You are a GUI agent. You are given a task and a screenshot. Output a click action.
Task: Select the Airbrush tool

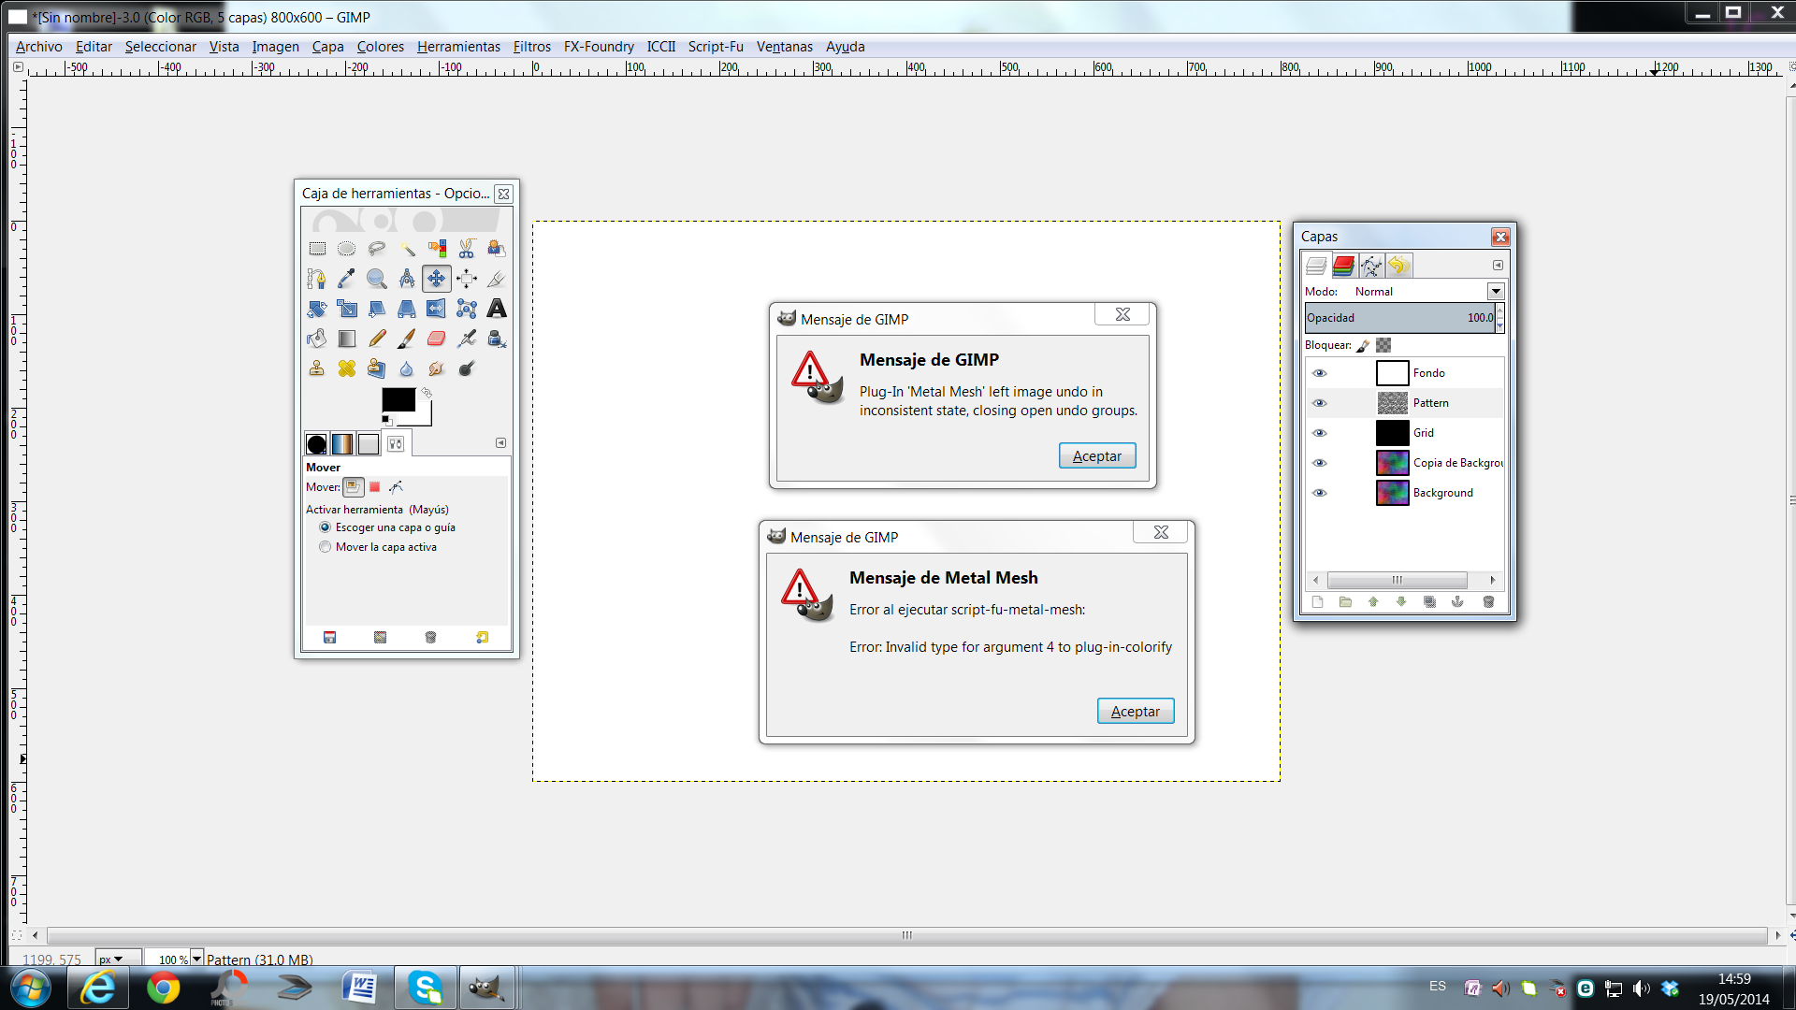pos(467,339)
